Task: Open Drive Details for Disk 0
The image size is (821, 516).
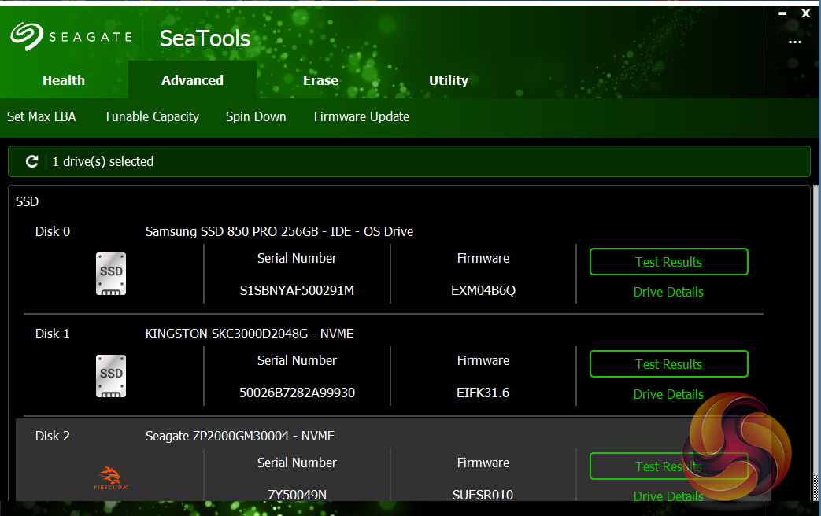Action: [668, 292]
